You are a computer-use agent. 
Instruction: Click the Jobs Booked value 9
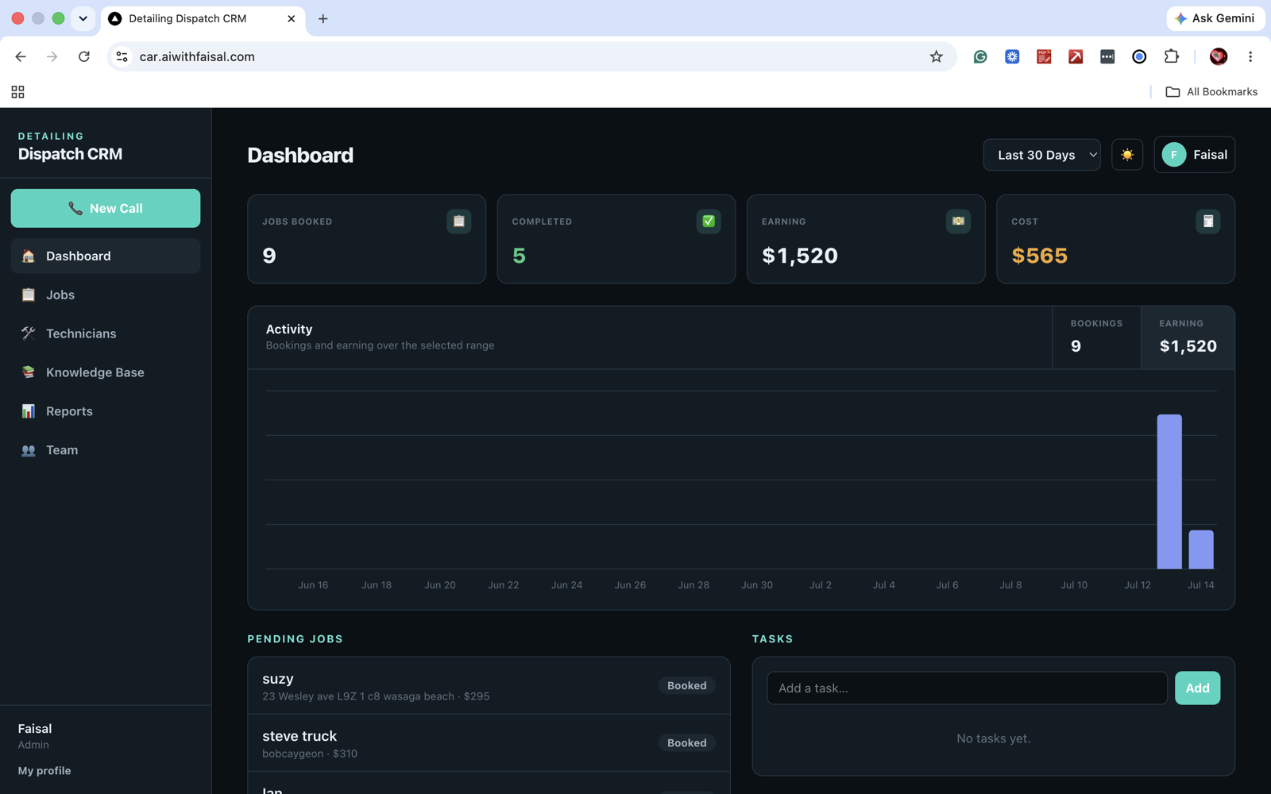pyautogui.click(x=269, y=256)
